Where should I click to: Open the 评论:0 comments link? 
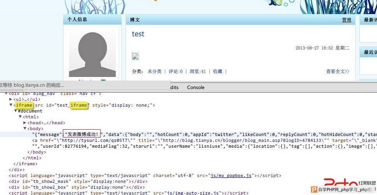point(175,72)
